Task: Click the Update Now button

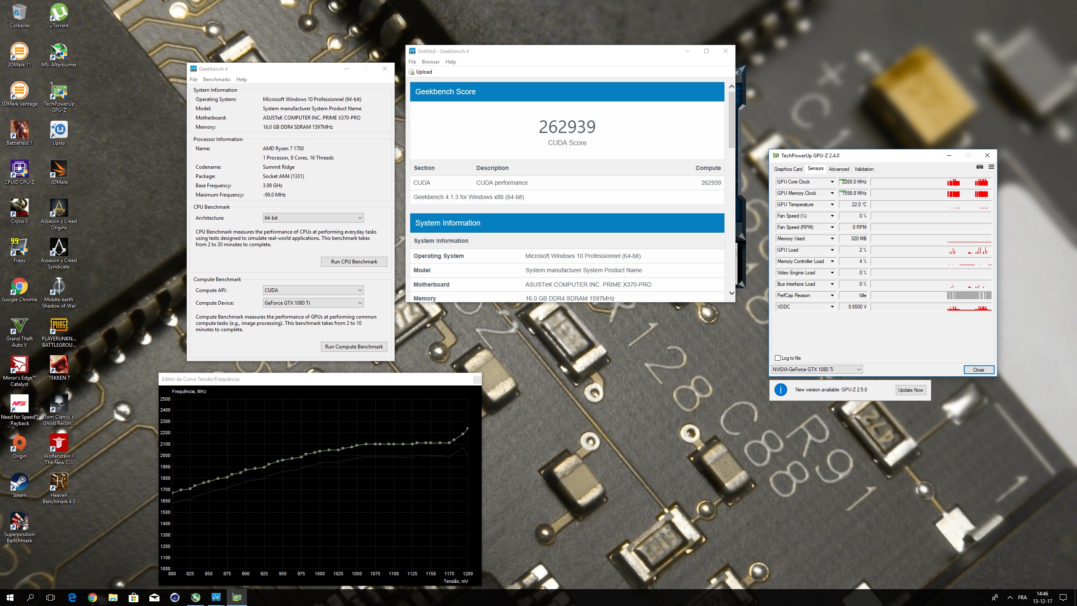Action: 910,390
